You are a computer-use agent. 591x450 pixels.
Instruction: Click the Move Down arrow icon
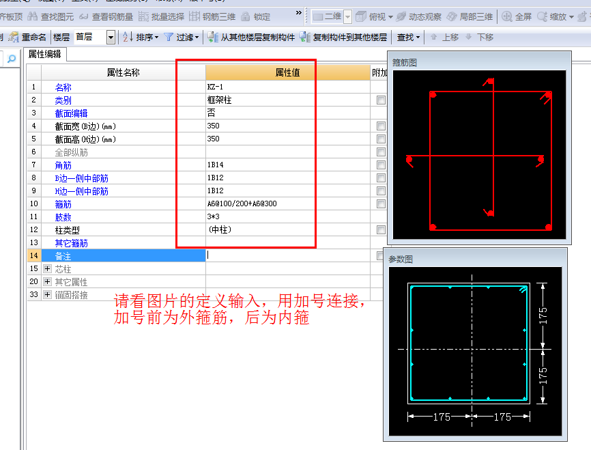pos(469,37)
